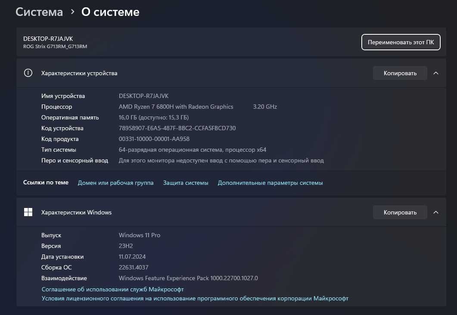Click the Ссылки по теме label

46,182
